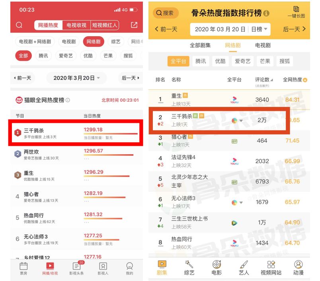The height and width of the screenshot is (281, 320).
Task: Tap the 一键长图 icon in Guduo header
Action: 296,9
